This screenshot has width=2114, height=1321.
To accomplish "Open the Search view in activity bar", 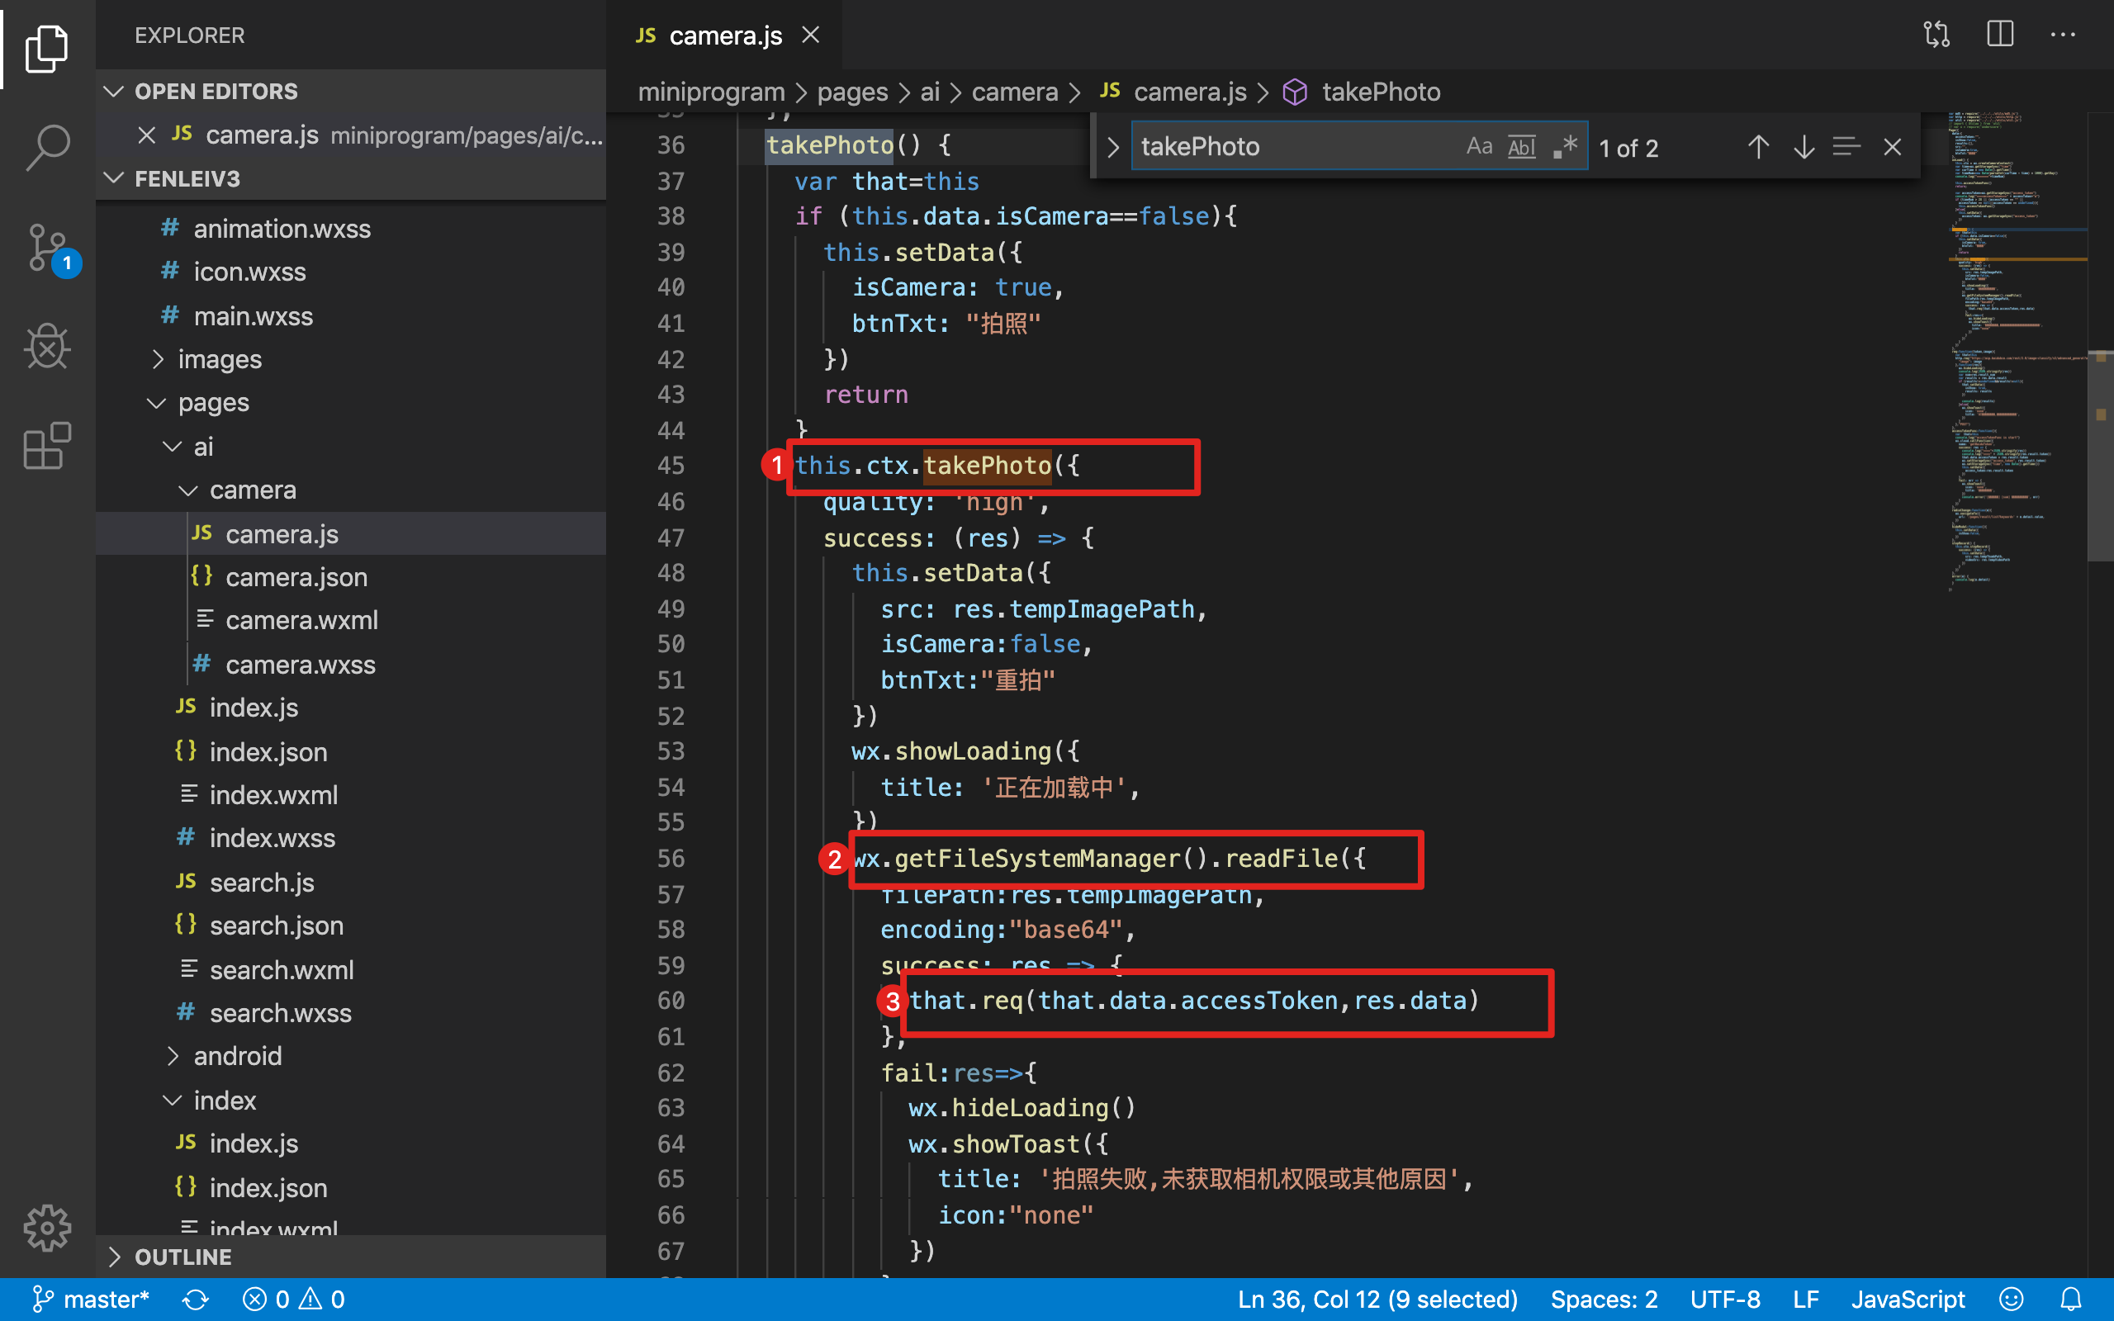I will [47, 147].
